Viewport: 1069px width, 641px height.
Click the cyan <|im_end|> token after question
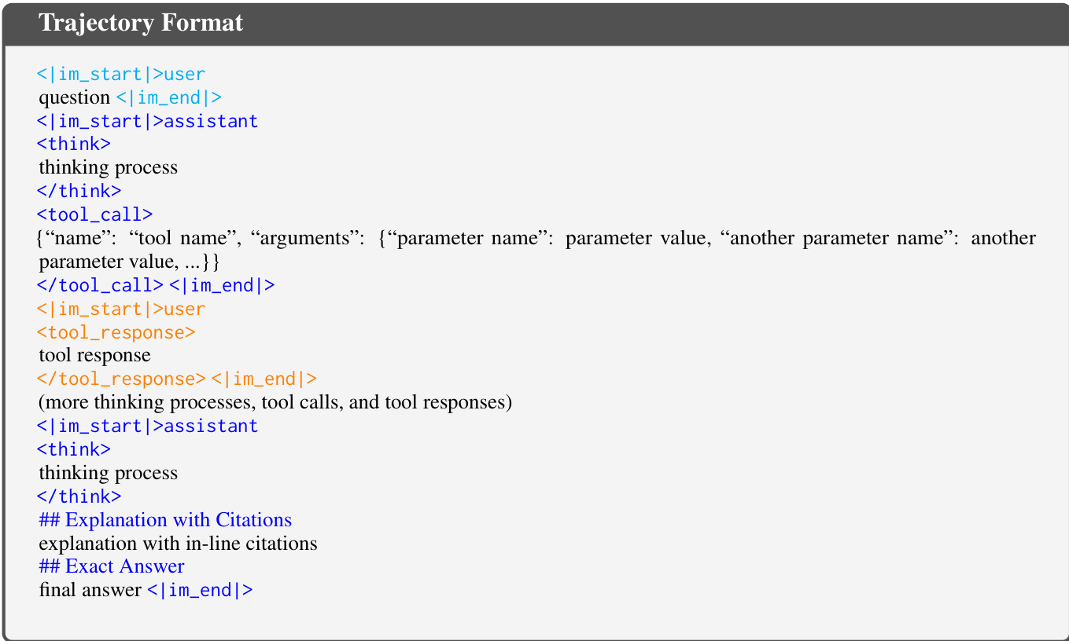(x=169, y=98)
